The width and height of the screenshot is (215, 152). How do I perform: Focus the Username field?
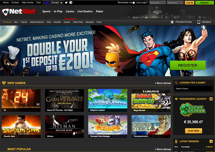pos(158,2)
